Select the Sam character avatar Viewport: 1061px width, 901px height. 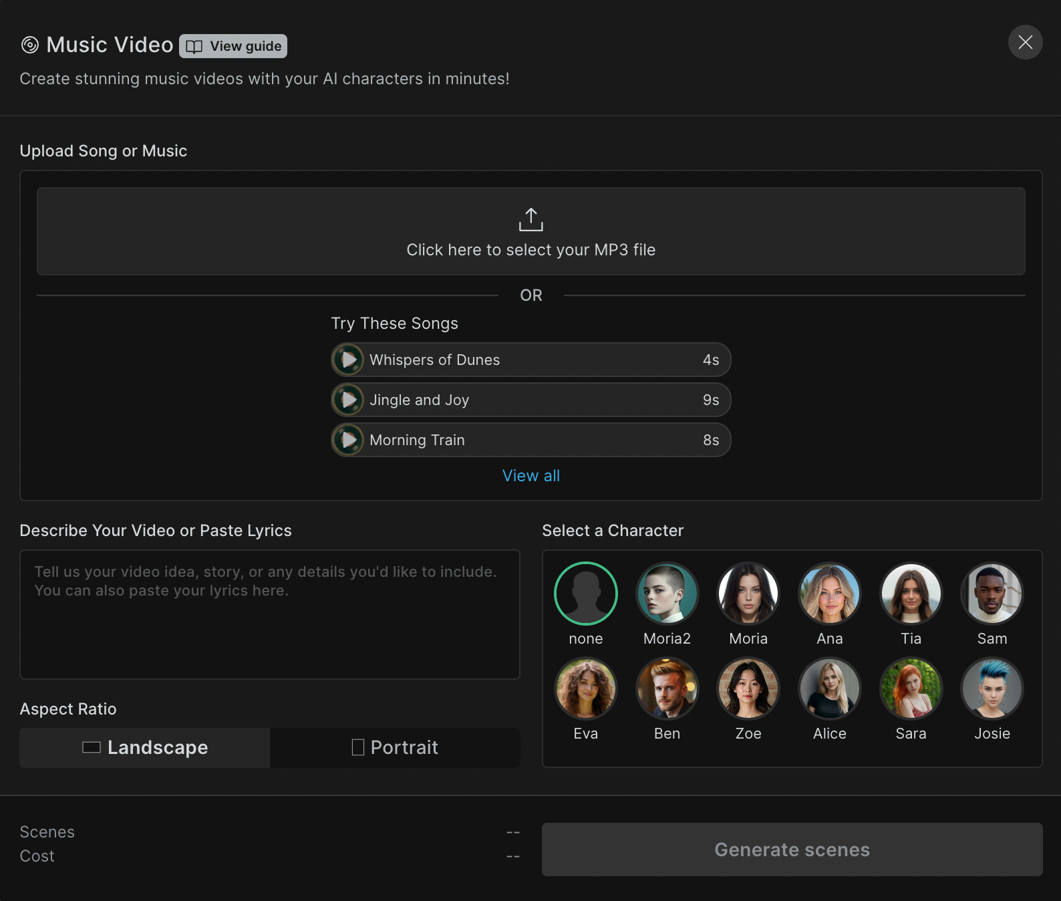[992, 594]
